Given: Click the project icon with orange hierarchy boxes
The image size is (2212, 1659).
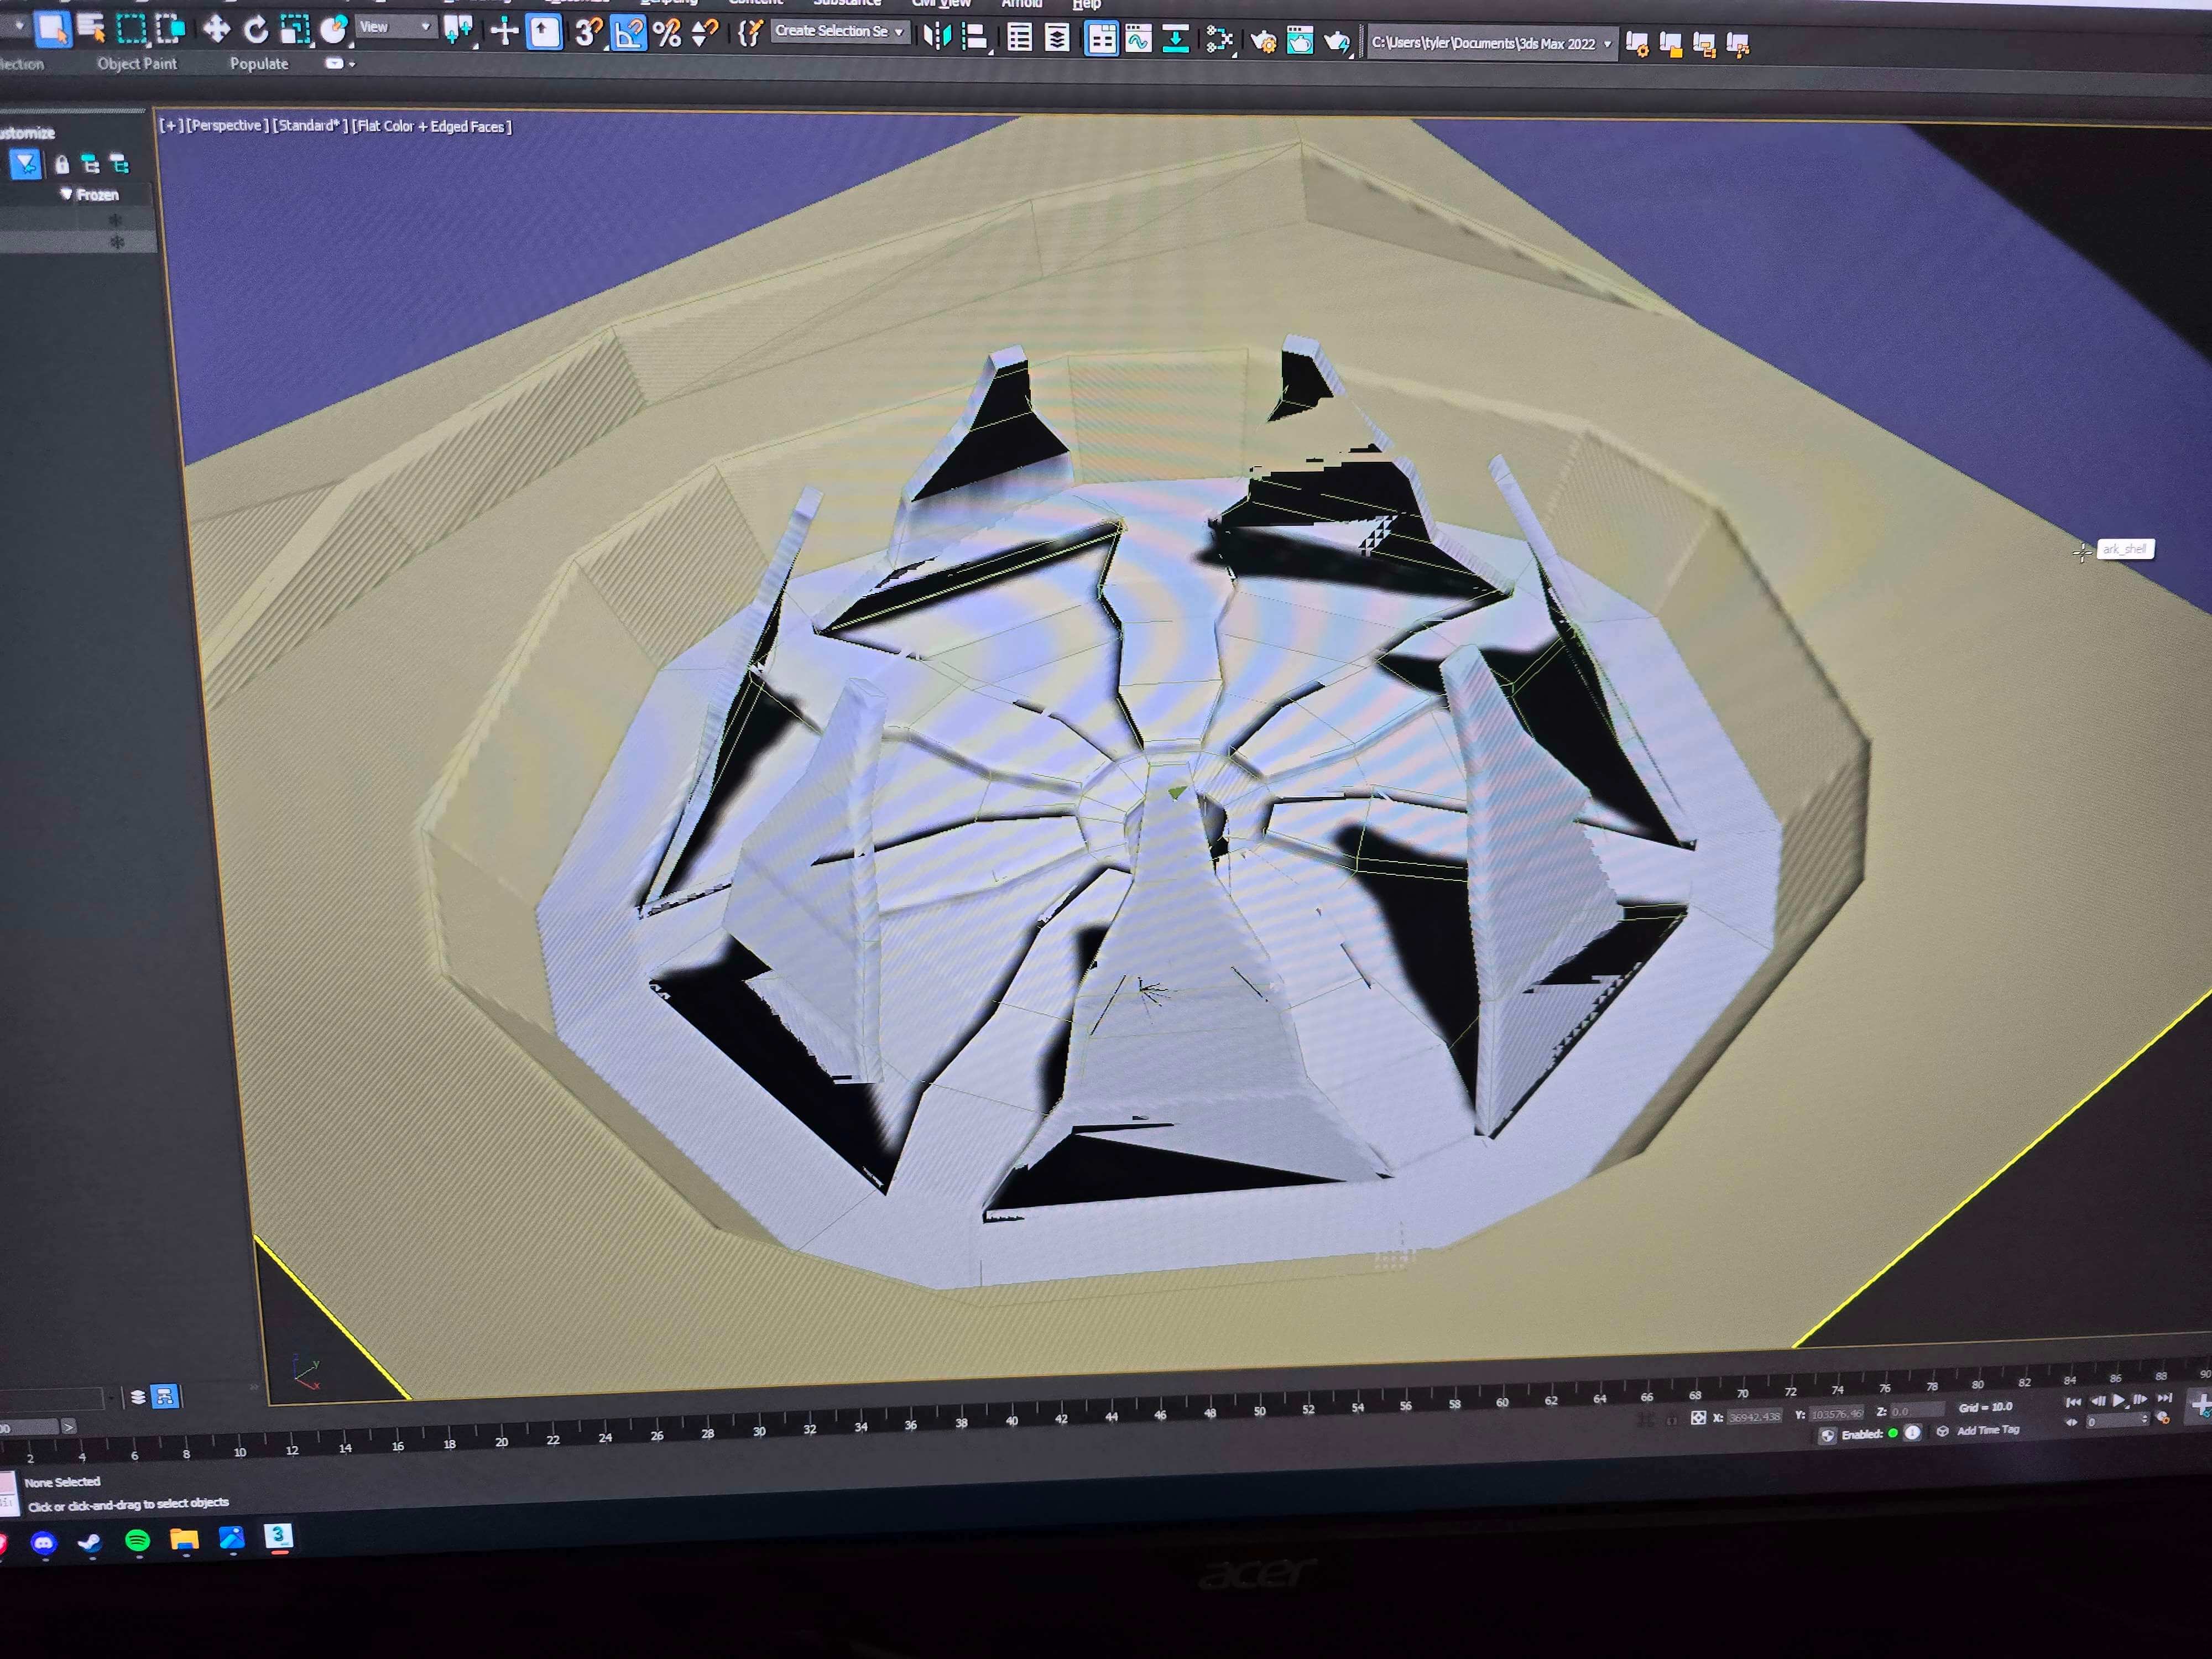Looking at the screenshot, I should tap(1704, 45).
